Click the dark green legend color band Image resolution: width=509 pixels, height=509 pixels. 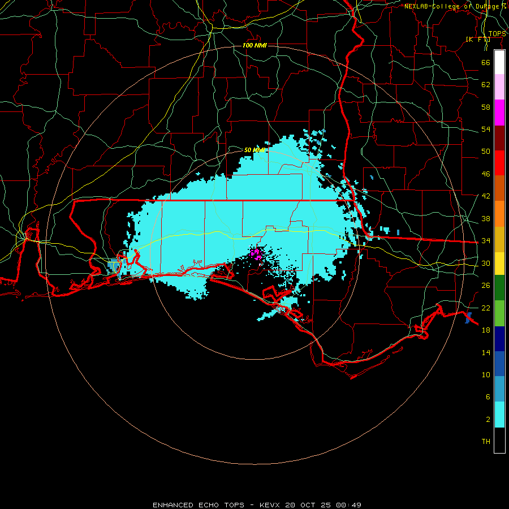[499, 288]
